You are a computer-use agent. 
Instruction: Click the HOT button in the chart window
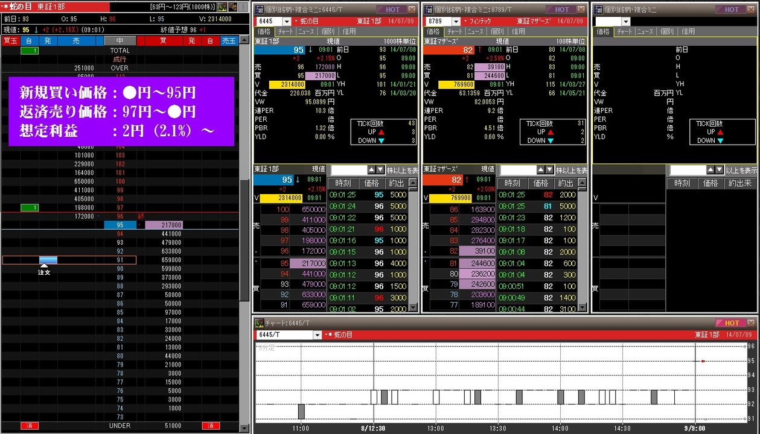click(x=730, y=323)
